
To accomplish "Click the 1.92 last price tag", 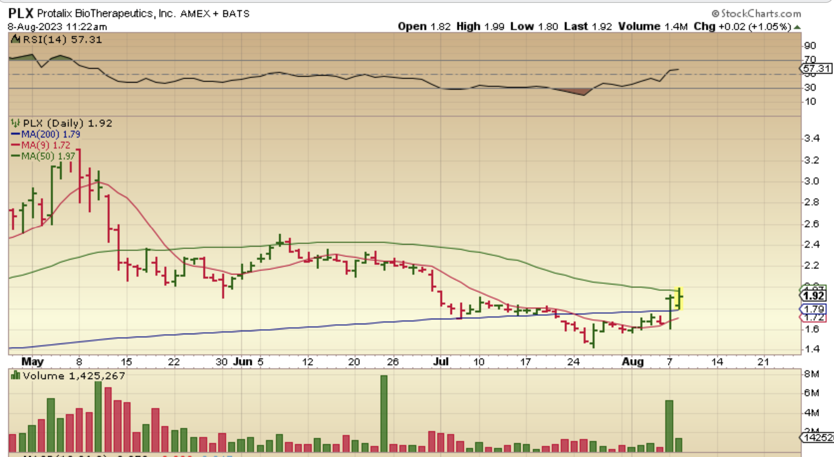I will pyautogui.click(x=813, y=296).
